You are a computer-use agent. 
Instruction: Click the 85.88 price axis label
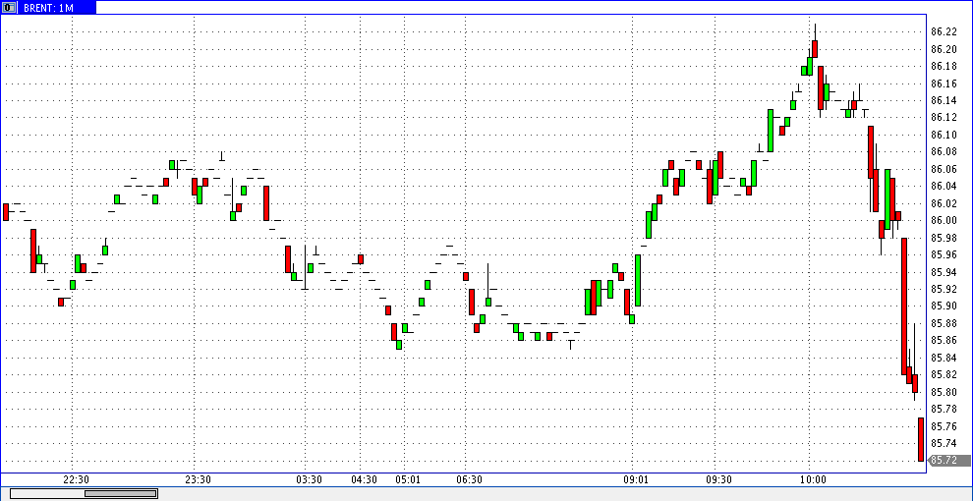pos(944,323)
